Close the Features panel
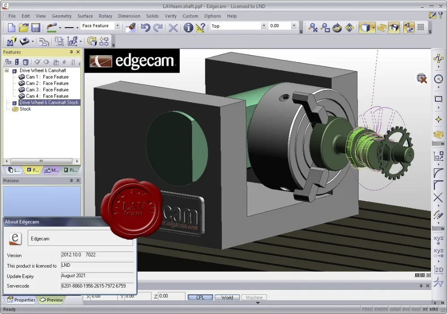This screenshot has height=314, width=447. point(78,52)
